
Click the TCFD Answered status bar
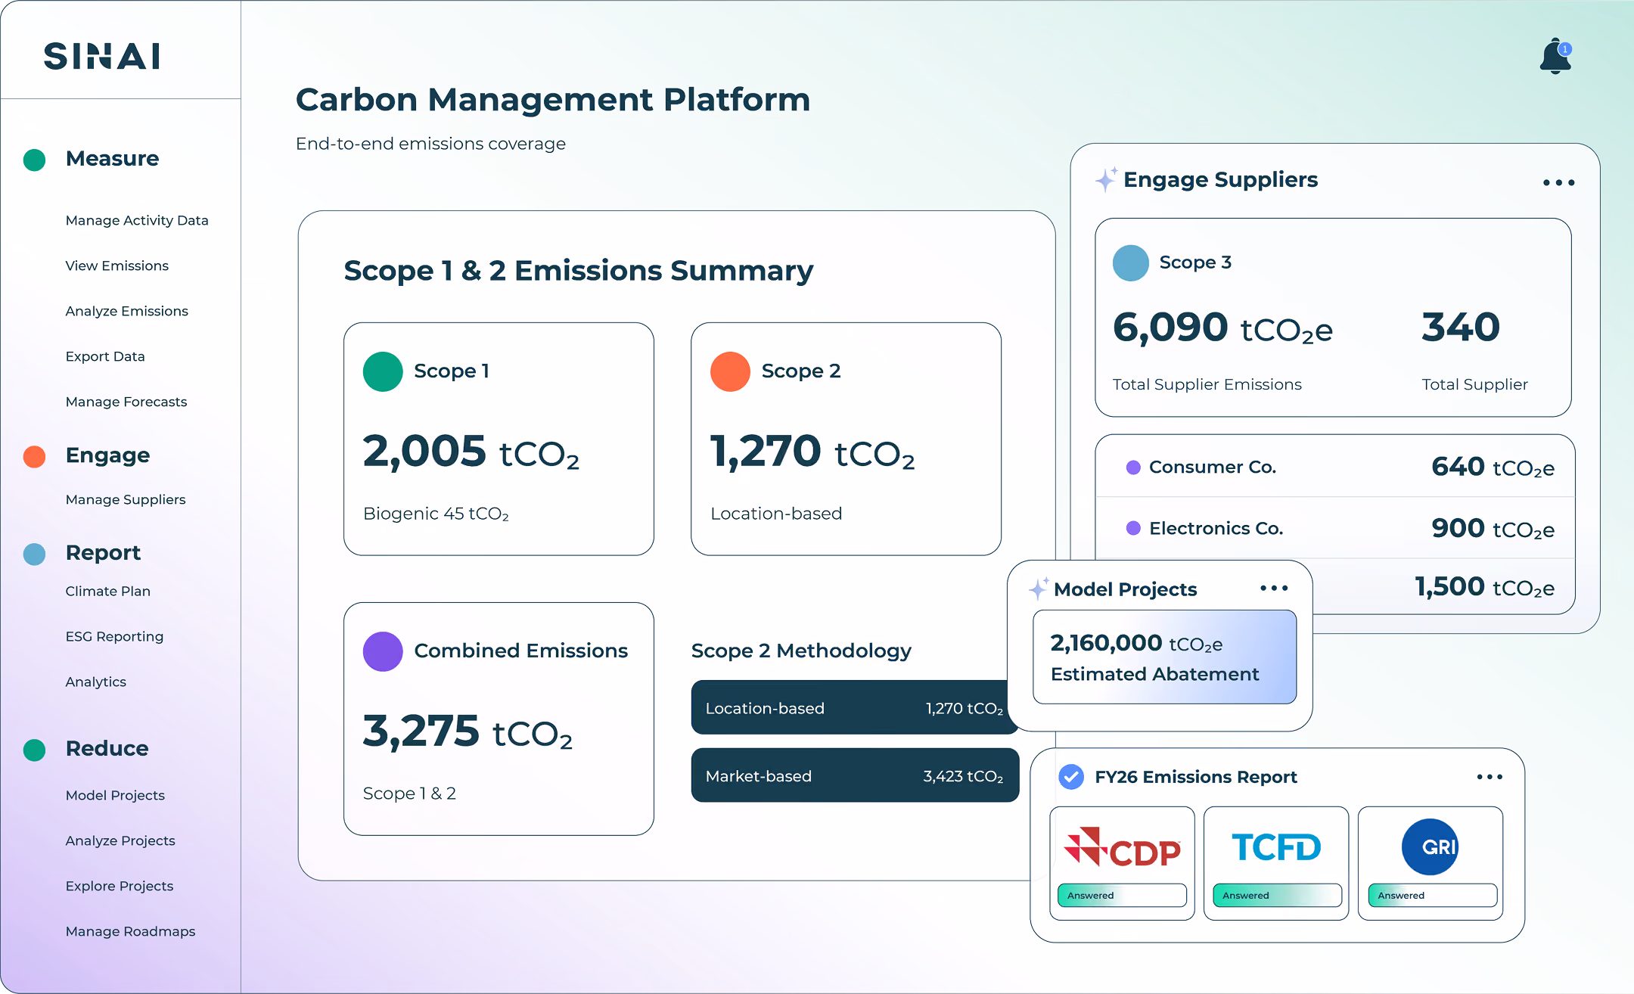coord(1277,895)
